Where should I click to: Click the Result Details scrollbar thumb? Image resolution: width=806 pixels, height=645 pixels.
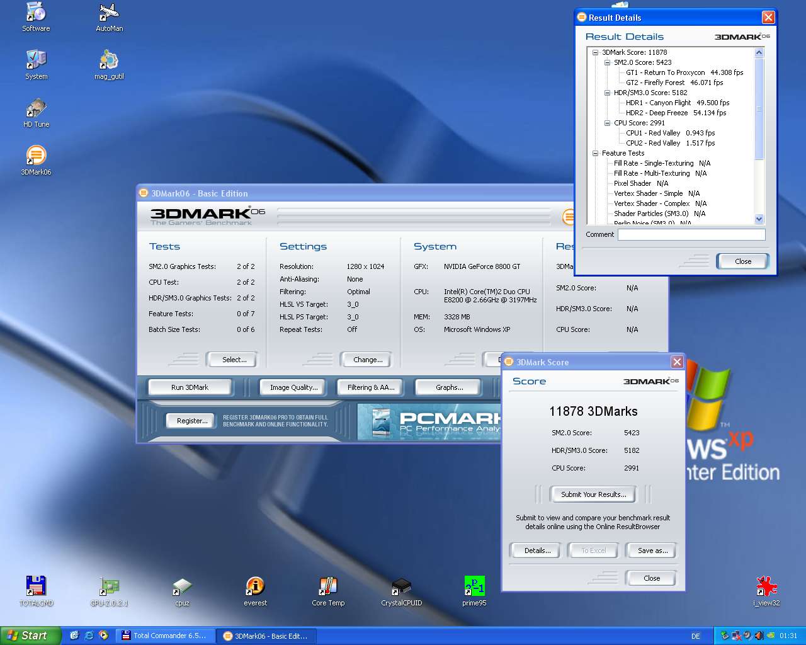pos(759,108)
